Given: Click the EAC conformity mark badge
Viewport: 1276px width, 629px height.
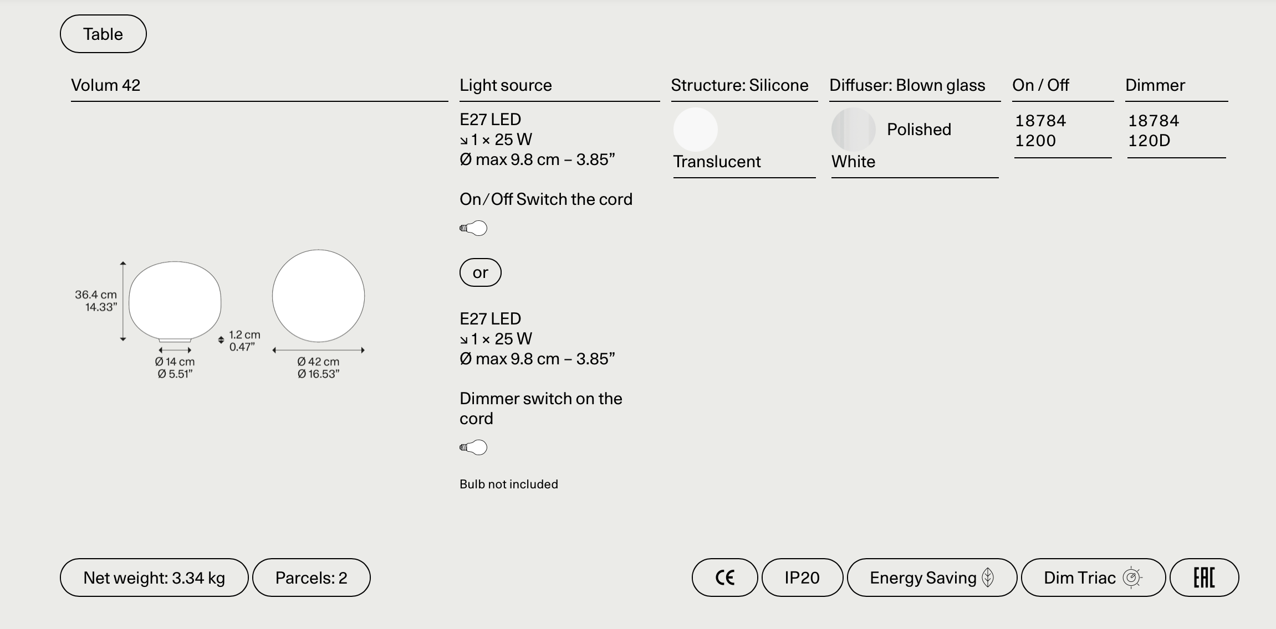Looking at the screenshot, I should (1204, 578).
